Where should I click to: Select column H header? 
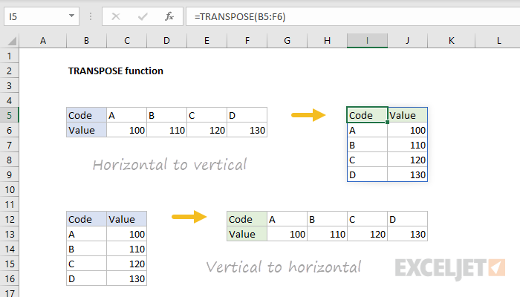[x=328, y=41]
